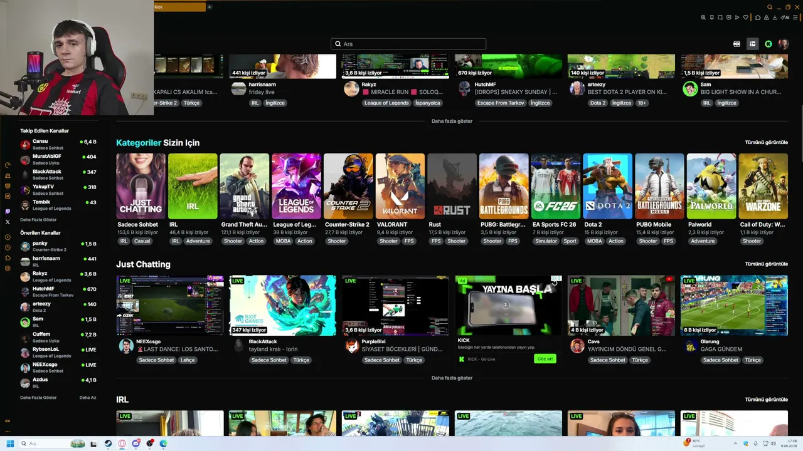Screen dimensions: 803x451
Task: Click the send/flow arrow icon in toolbar
Action: (x=737, y=18)
